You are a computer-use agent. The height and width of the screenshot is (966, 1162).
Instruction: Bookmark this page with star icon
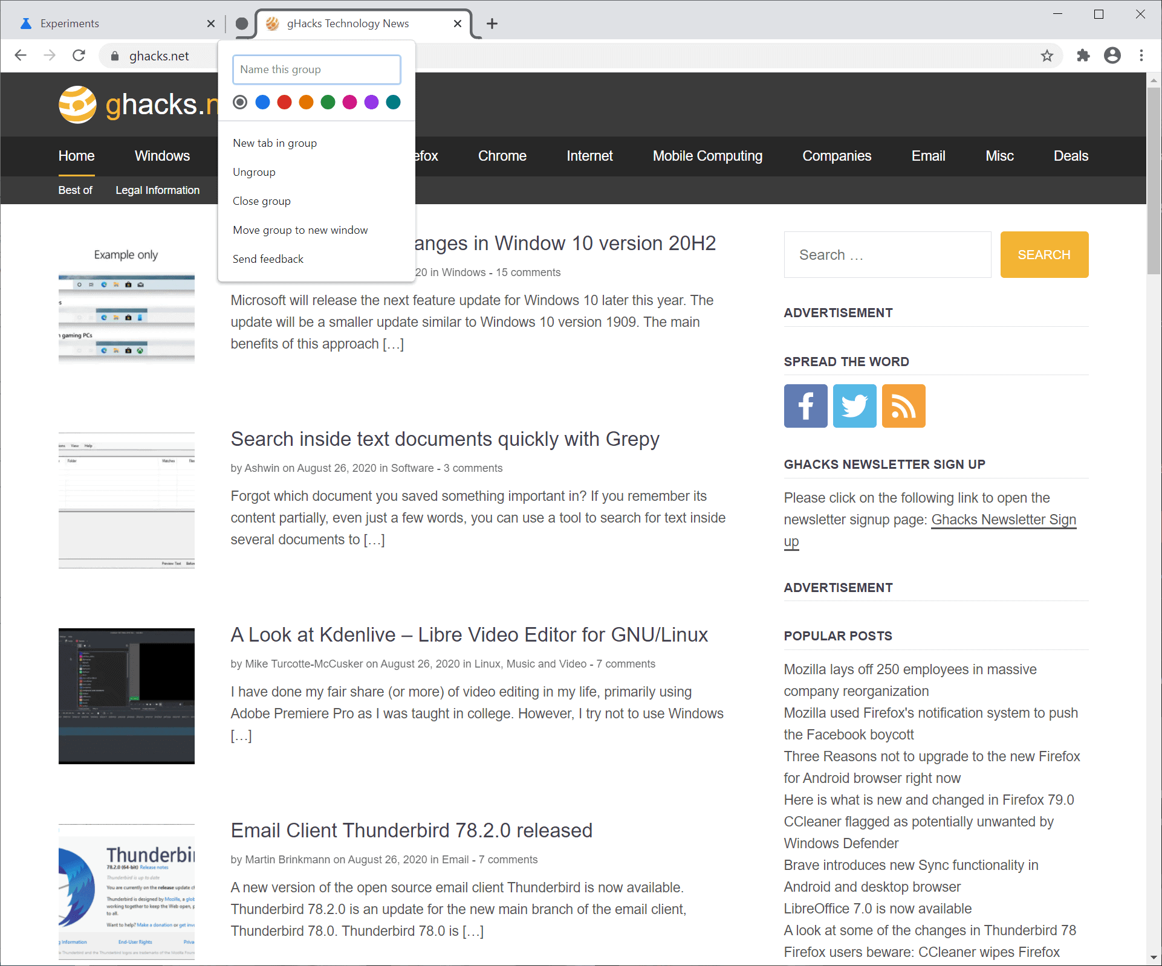point(1047,56)
